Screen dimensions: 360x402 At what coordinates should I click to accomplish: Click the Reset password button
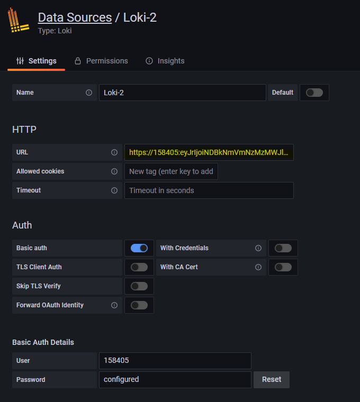click(272, 379)
